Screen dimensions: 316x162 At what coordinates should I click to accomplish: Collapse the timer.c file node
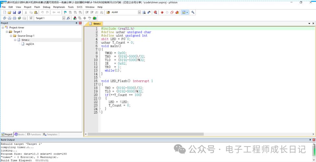(x=15, y=40)
